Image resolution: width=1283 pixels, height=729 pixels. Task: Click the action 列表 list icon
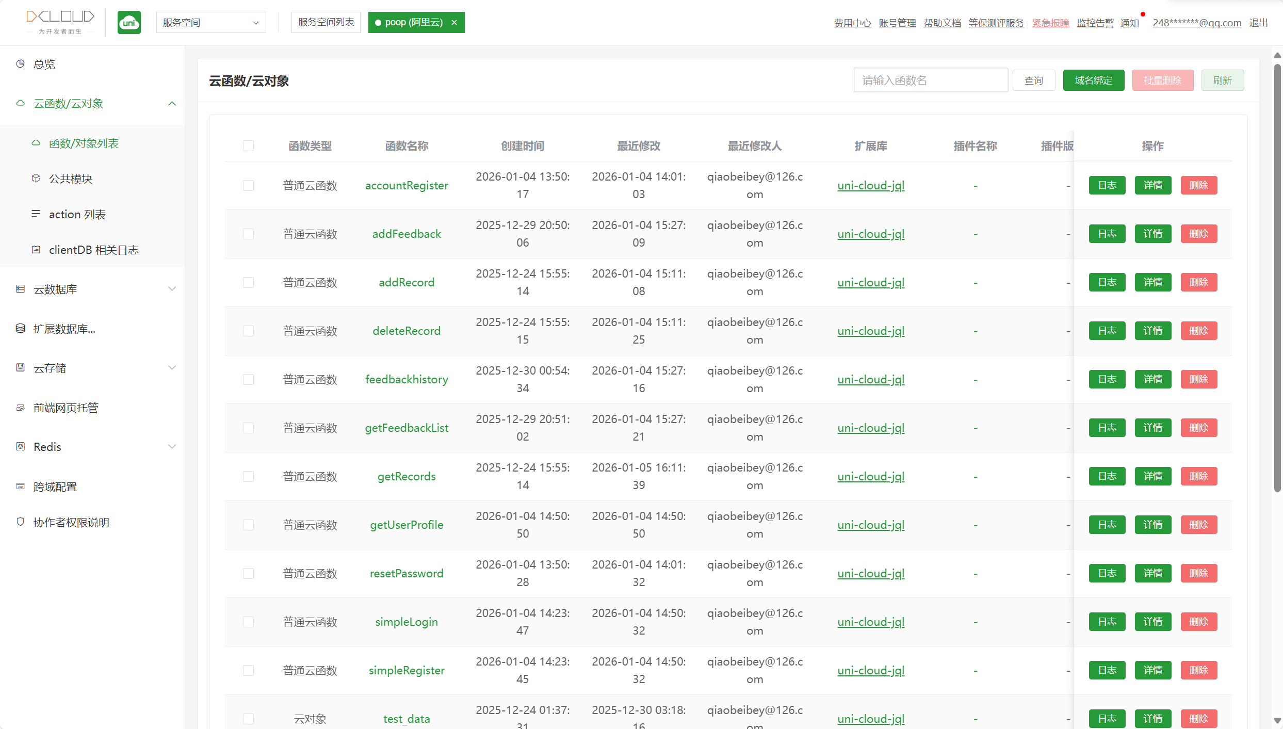coord(36,214)
